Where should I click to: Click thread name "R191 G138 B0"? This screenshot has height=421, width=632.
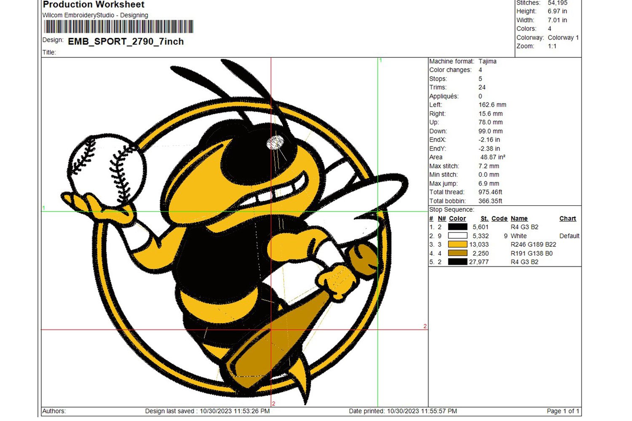(x=532, y=253)
